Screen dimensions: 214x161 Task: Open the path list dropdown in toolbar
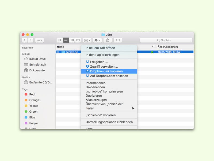click(39, 40)
